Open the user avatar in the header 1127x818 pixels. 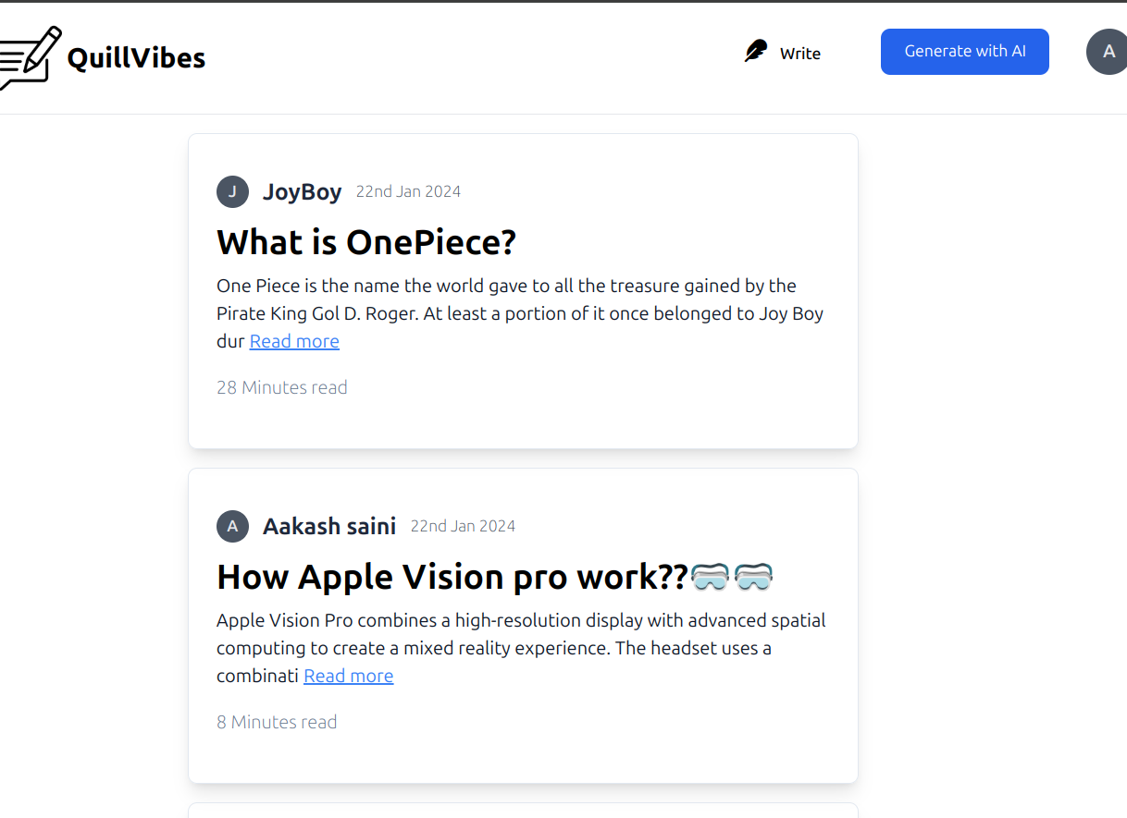point(1108,52)
